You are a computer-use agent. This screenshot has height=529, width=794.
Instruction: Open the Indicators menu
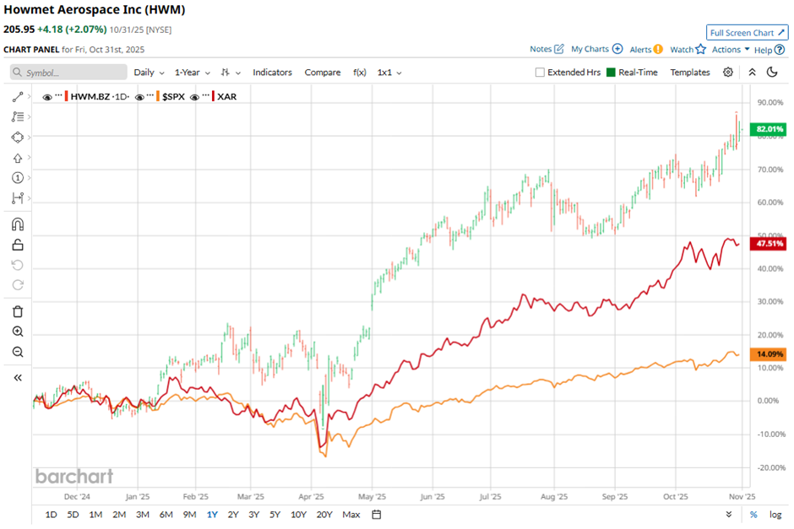272,73
